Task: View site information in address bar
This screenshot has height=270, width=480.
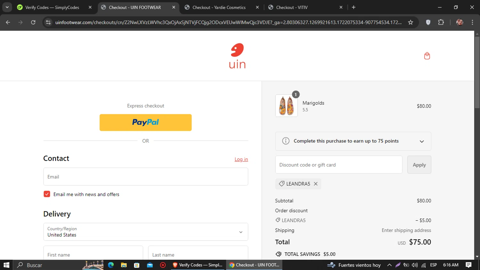Action: tap(48, 22)
